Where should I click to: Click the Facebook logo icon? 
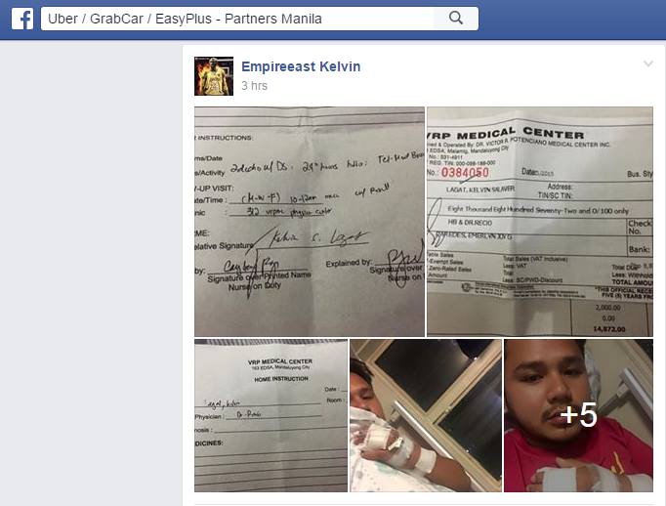[x=22, y=19]
